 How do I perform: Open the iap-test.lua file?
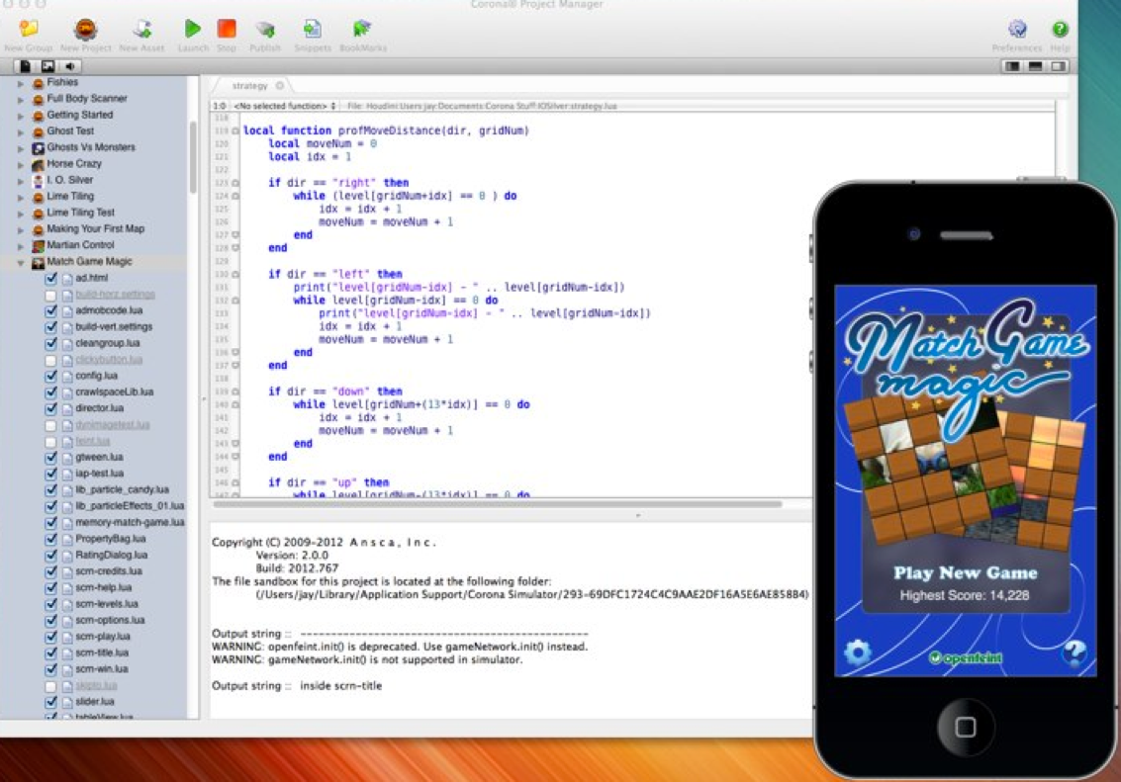coord(99,474)
